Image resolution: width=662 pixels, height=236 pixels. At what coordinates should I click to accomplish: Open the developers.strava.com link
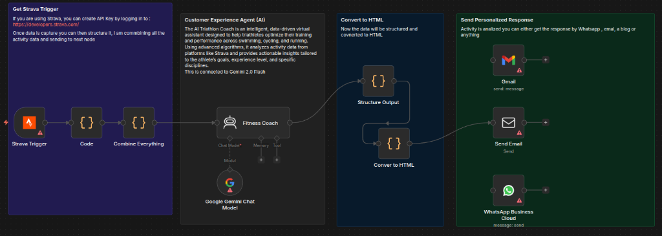pyautogui.click(x=46, y=25)
